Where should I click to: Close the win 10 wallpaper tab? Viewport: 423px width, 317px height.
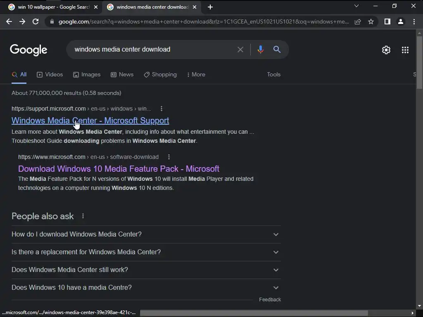click(96, 7)
